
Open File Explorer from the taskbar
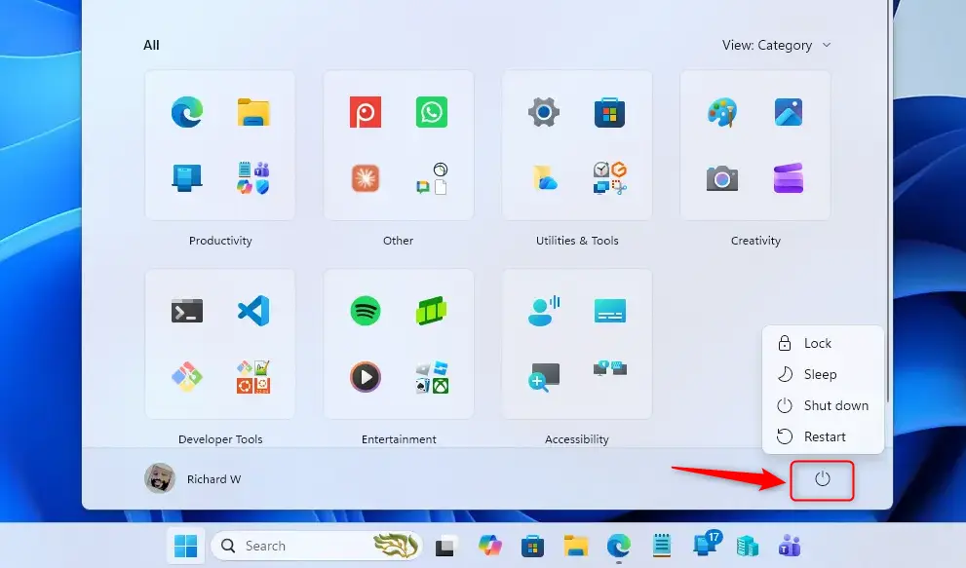pos(576,546)
